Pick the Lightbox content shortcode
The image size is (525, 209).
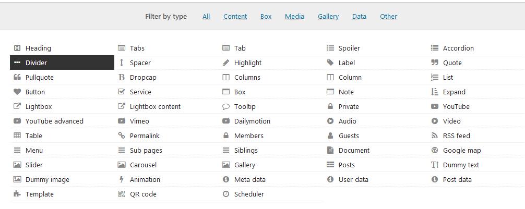155,106
